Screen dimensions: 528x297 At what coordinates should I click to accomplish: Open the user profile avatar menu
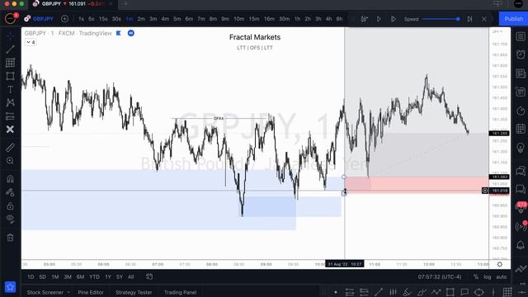pyautogui.click(x=10, y=18)
